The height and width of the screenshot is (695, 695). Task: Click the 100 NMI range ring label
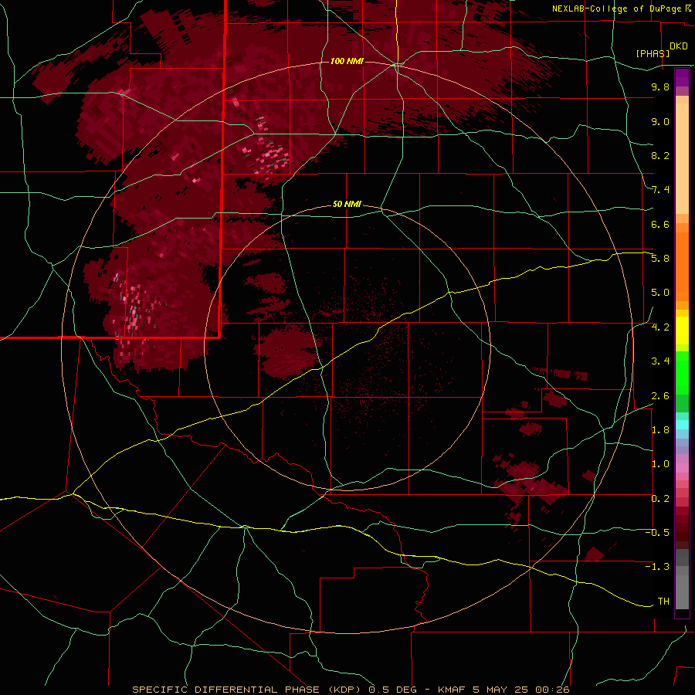pyautogui.click(x=347, y=61)
